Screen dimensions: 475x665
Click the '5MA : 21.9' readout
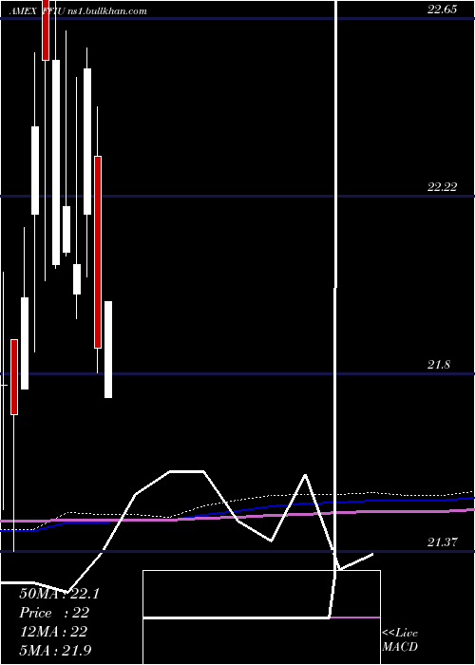click(55, 650)
